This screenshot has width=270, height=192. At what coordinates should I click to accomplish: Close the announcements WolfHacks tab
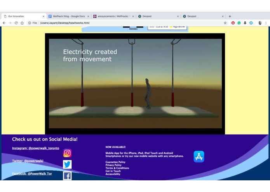click(x=133, y=16)
